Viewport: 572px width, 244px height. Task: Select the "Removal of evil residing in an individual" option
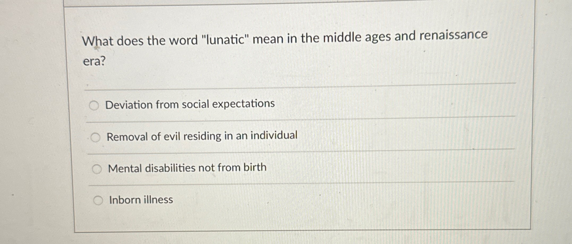point(96,137)
